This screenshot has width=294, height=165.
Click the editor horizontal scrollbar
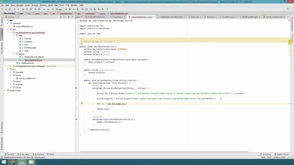coord(164,152)
